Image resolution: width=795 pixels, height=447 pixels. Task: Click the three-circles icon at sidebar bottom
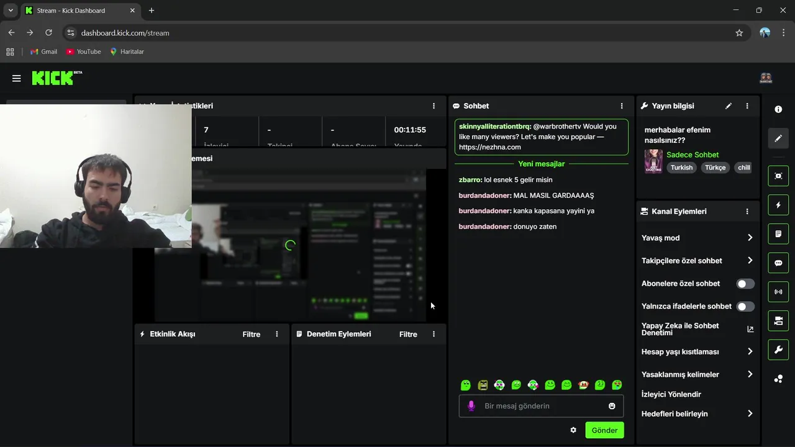778,379
